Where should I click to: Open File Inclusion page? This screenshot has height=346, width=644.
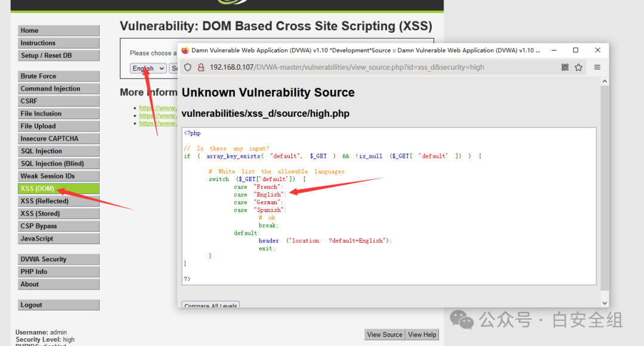(x=58, y=114)
